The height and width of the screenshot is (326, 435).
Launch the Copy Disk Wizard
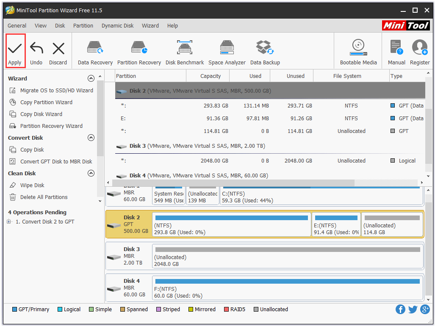41,114
